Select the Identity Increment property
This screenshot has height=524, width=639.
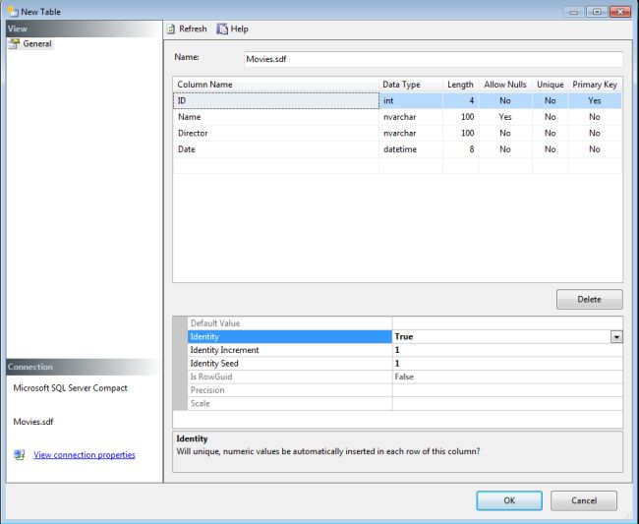point(290,350)
